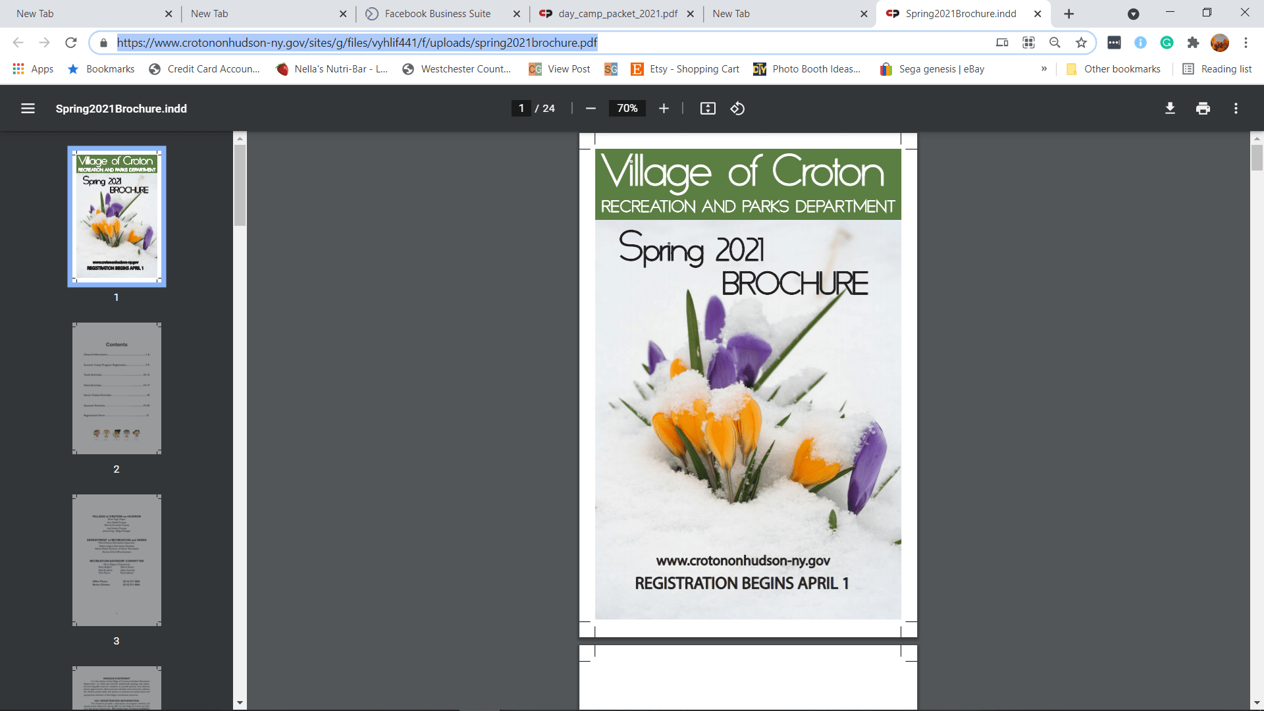Open Chrome's three-dot settings menu
The height and width of the screenshot is (711, 1264).
(1246, 42)
